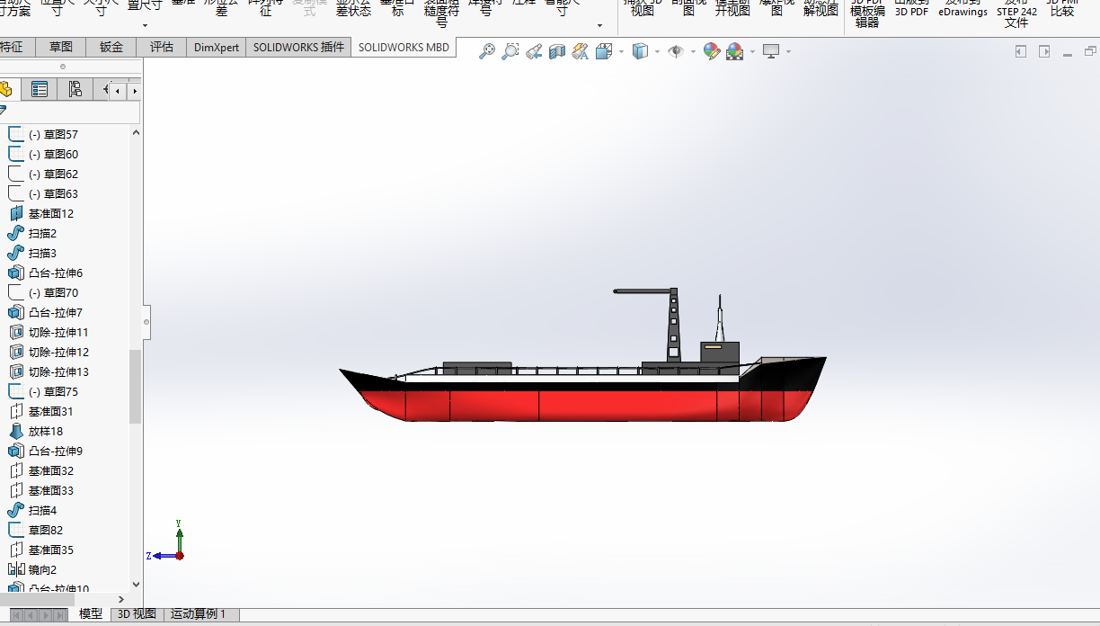This screenshot has height=626, width=1100.
Task: Open the PropertyManager tab icon
Action: (40, 89)
